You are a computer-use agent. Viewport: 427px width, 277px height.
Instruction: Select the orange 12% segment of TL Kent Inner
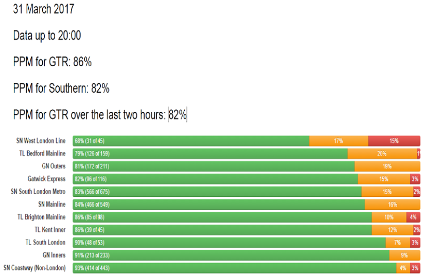pyautogui.click(x=393, y=230)
